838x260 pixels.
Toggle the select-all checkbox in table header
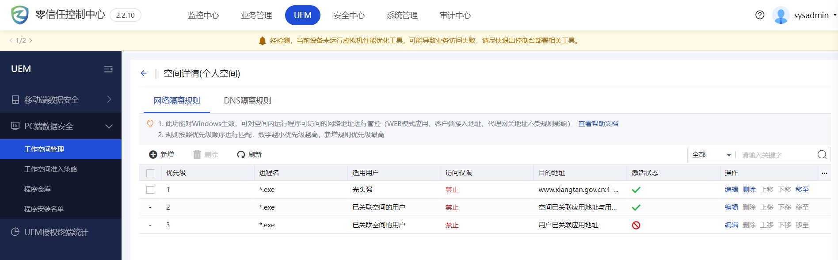coord(150,173)
